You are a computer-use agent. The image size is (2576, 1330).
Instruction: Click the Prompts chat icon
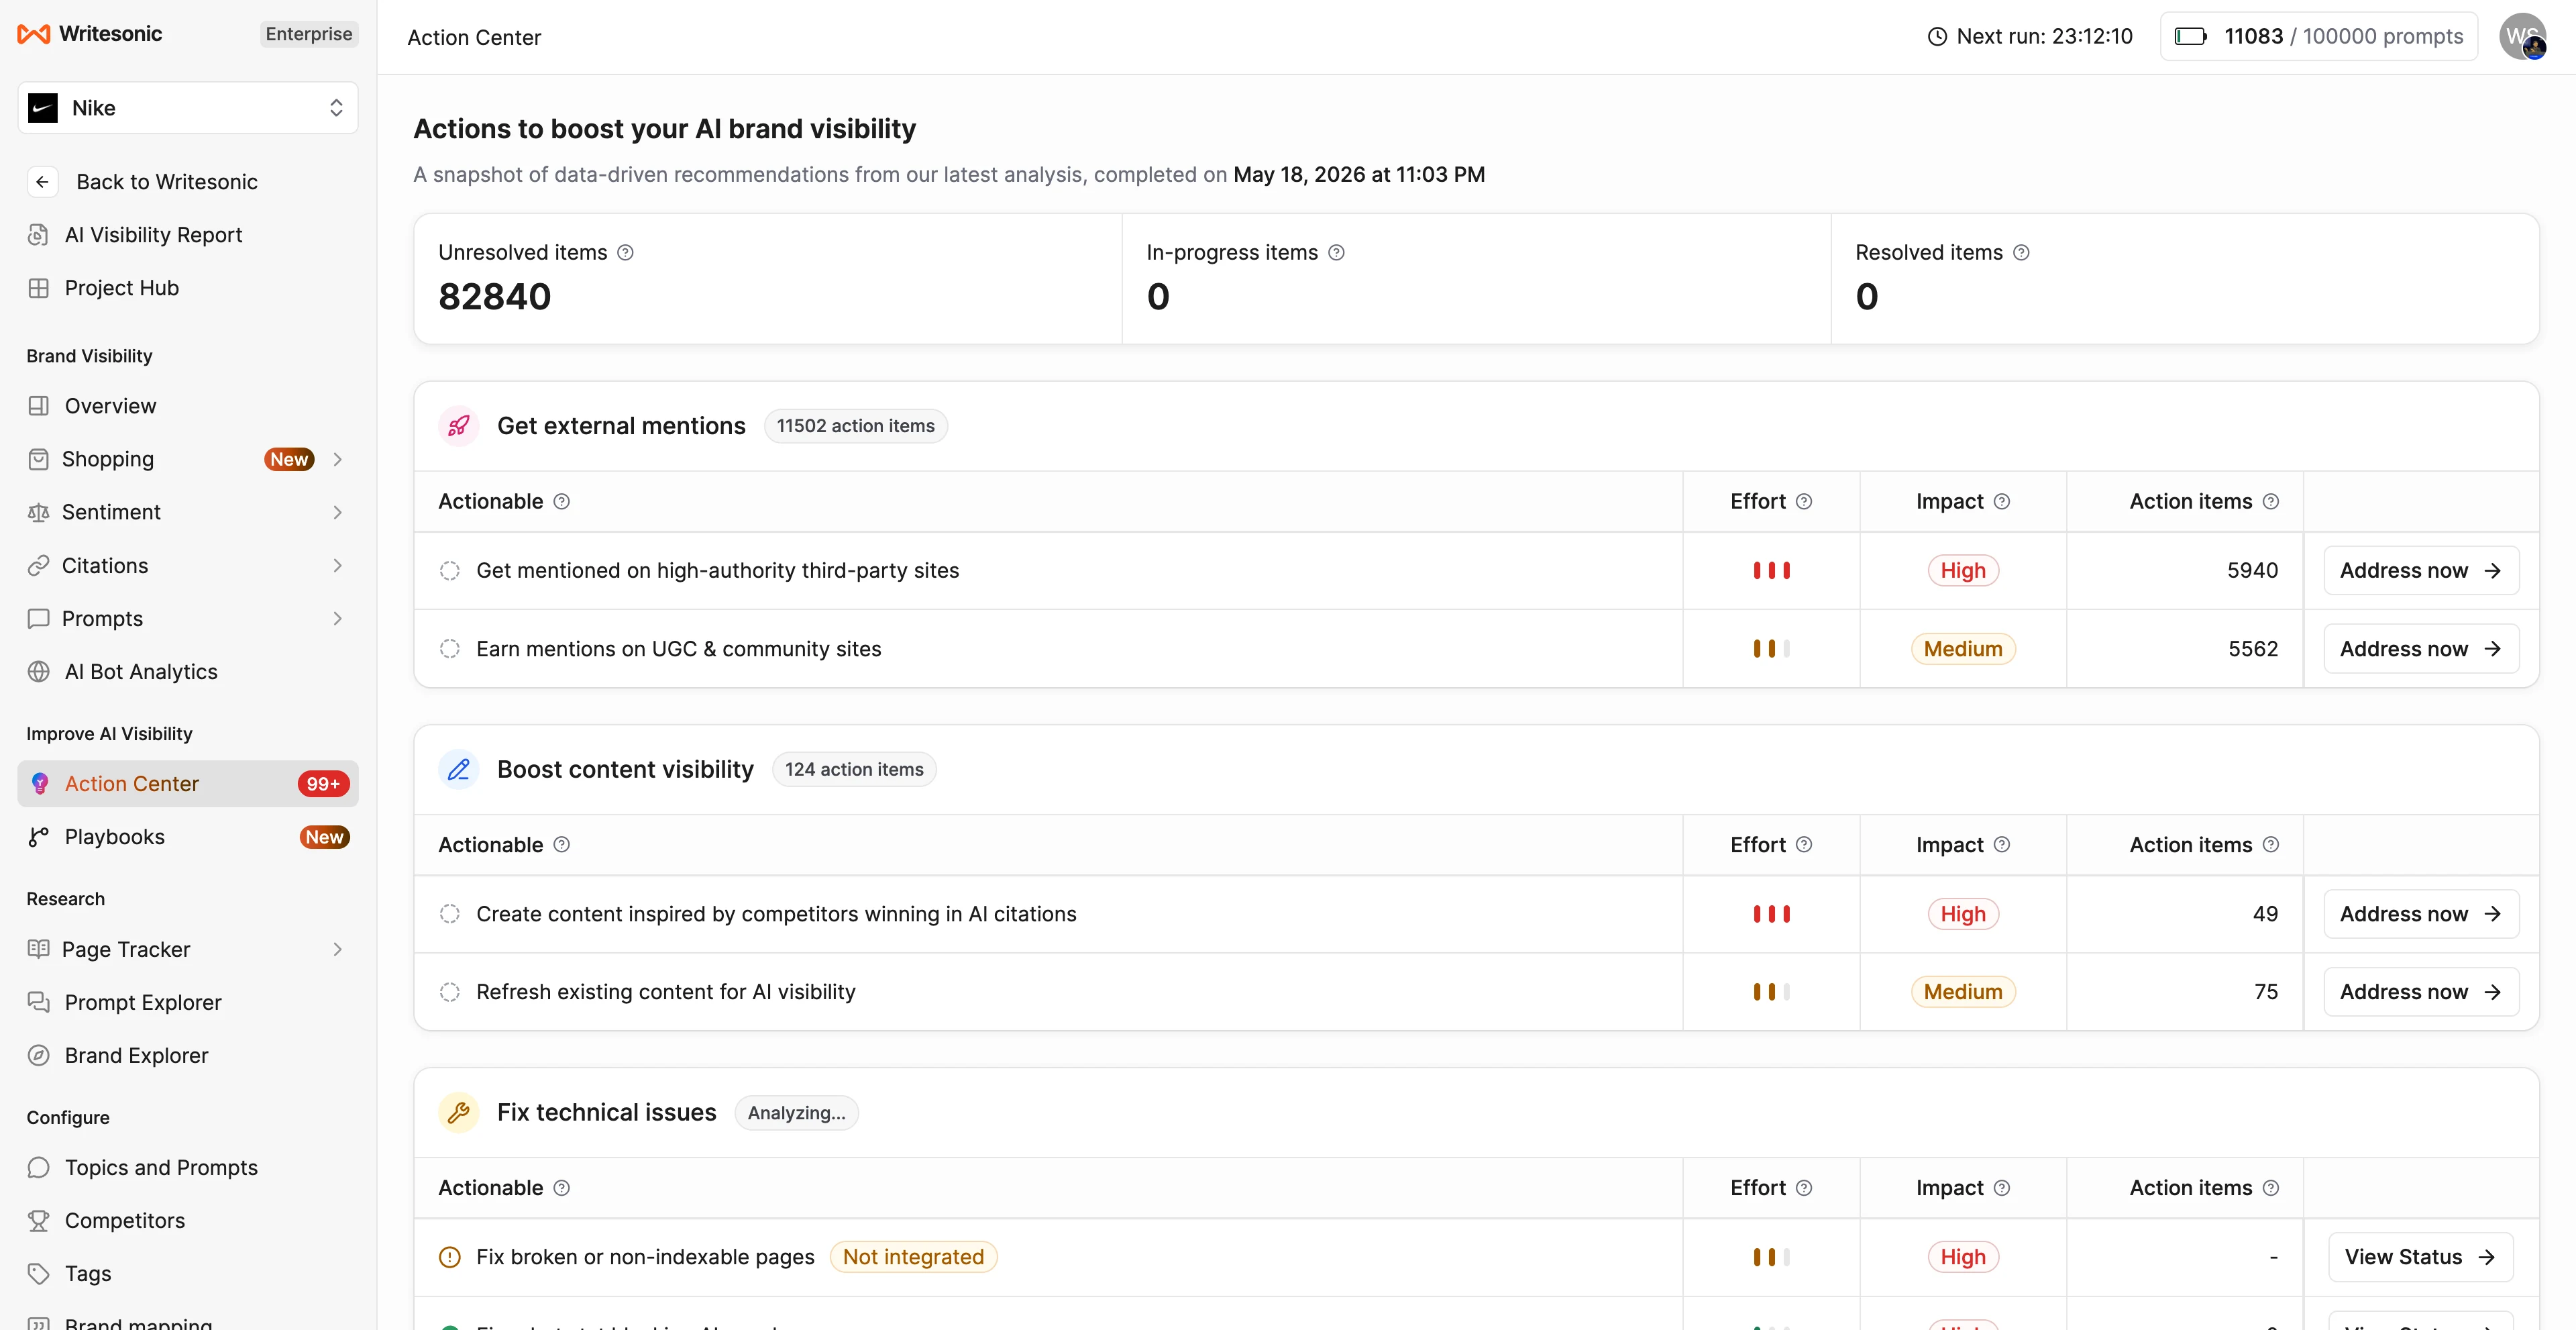38,619
